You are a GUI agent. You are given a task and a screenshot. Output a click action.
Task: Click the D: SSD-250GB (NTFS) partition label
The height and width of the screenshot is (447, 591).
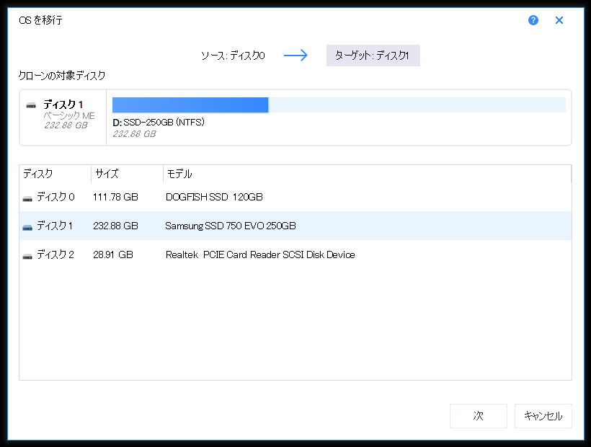159,123
